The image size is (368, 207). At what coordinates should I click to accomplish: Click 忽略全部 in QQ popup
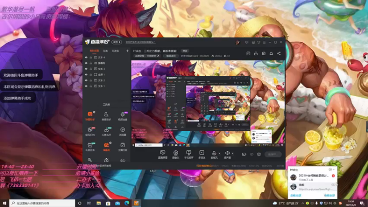point(296,195)
